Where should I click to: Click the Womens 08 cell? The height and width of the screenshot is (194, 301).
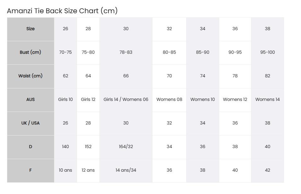pyautogui.click(x=169, y=100)
